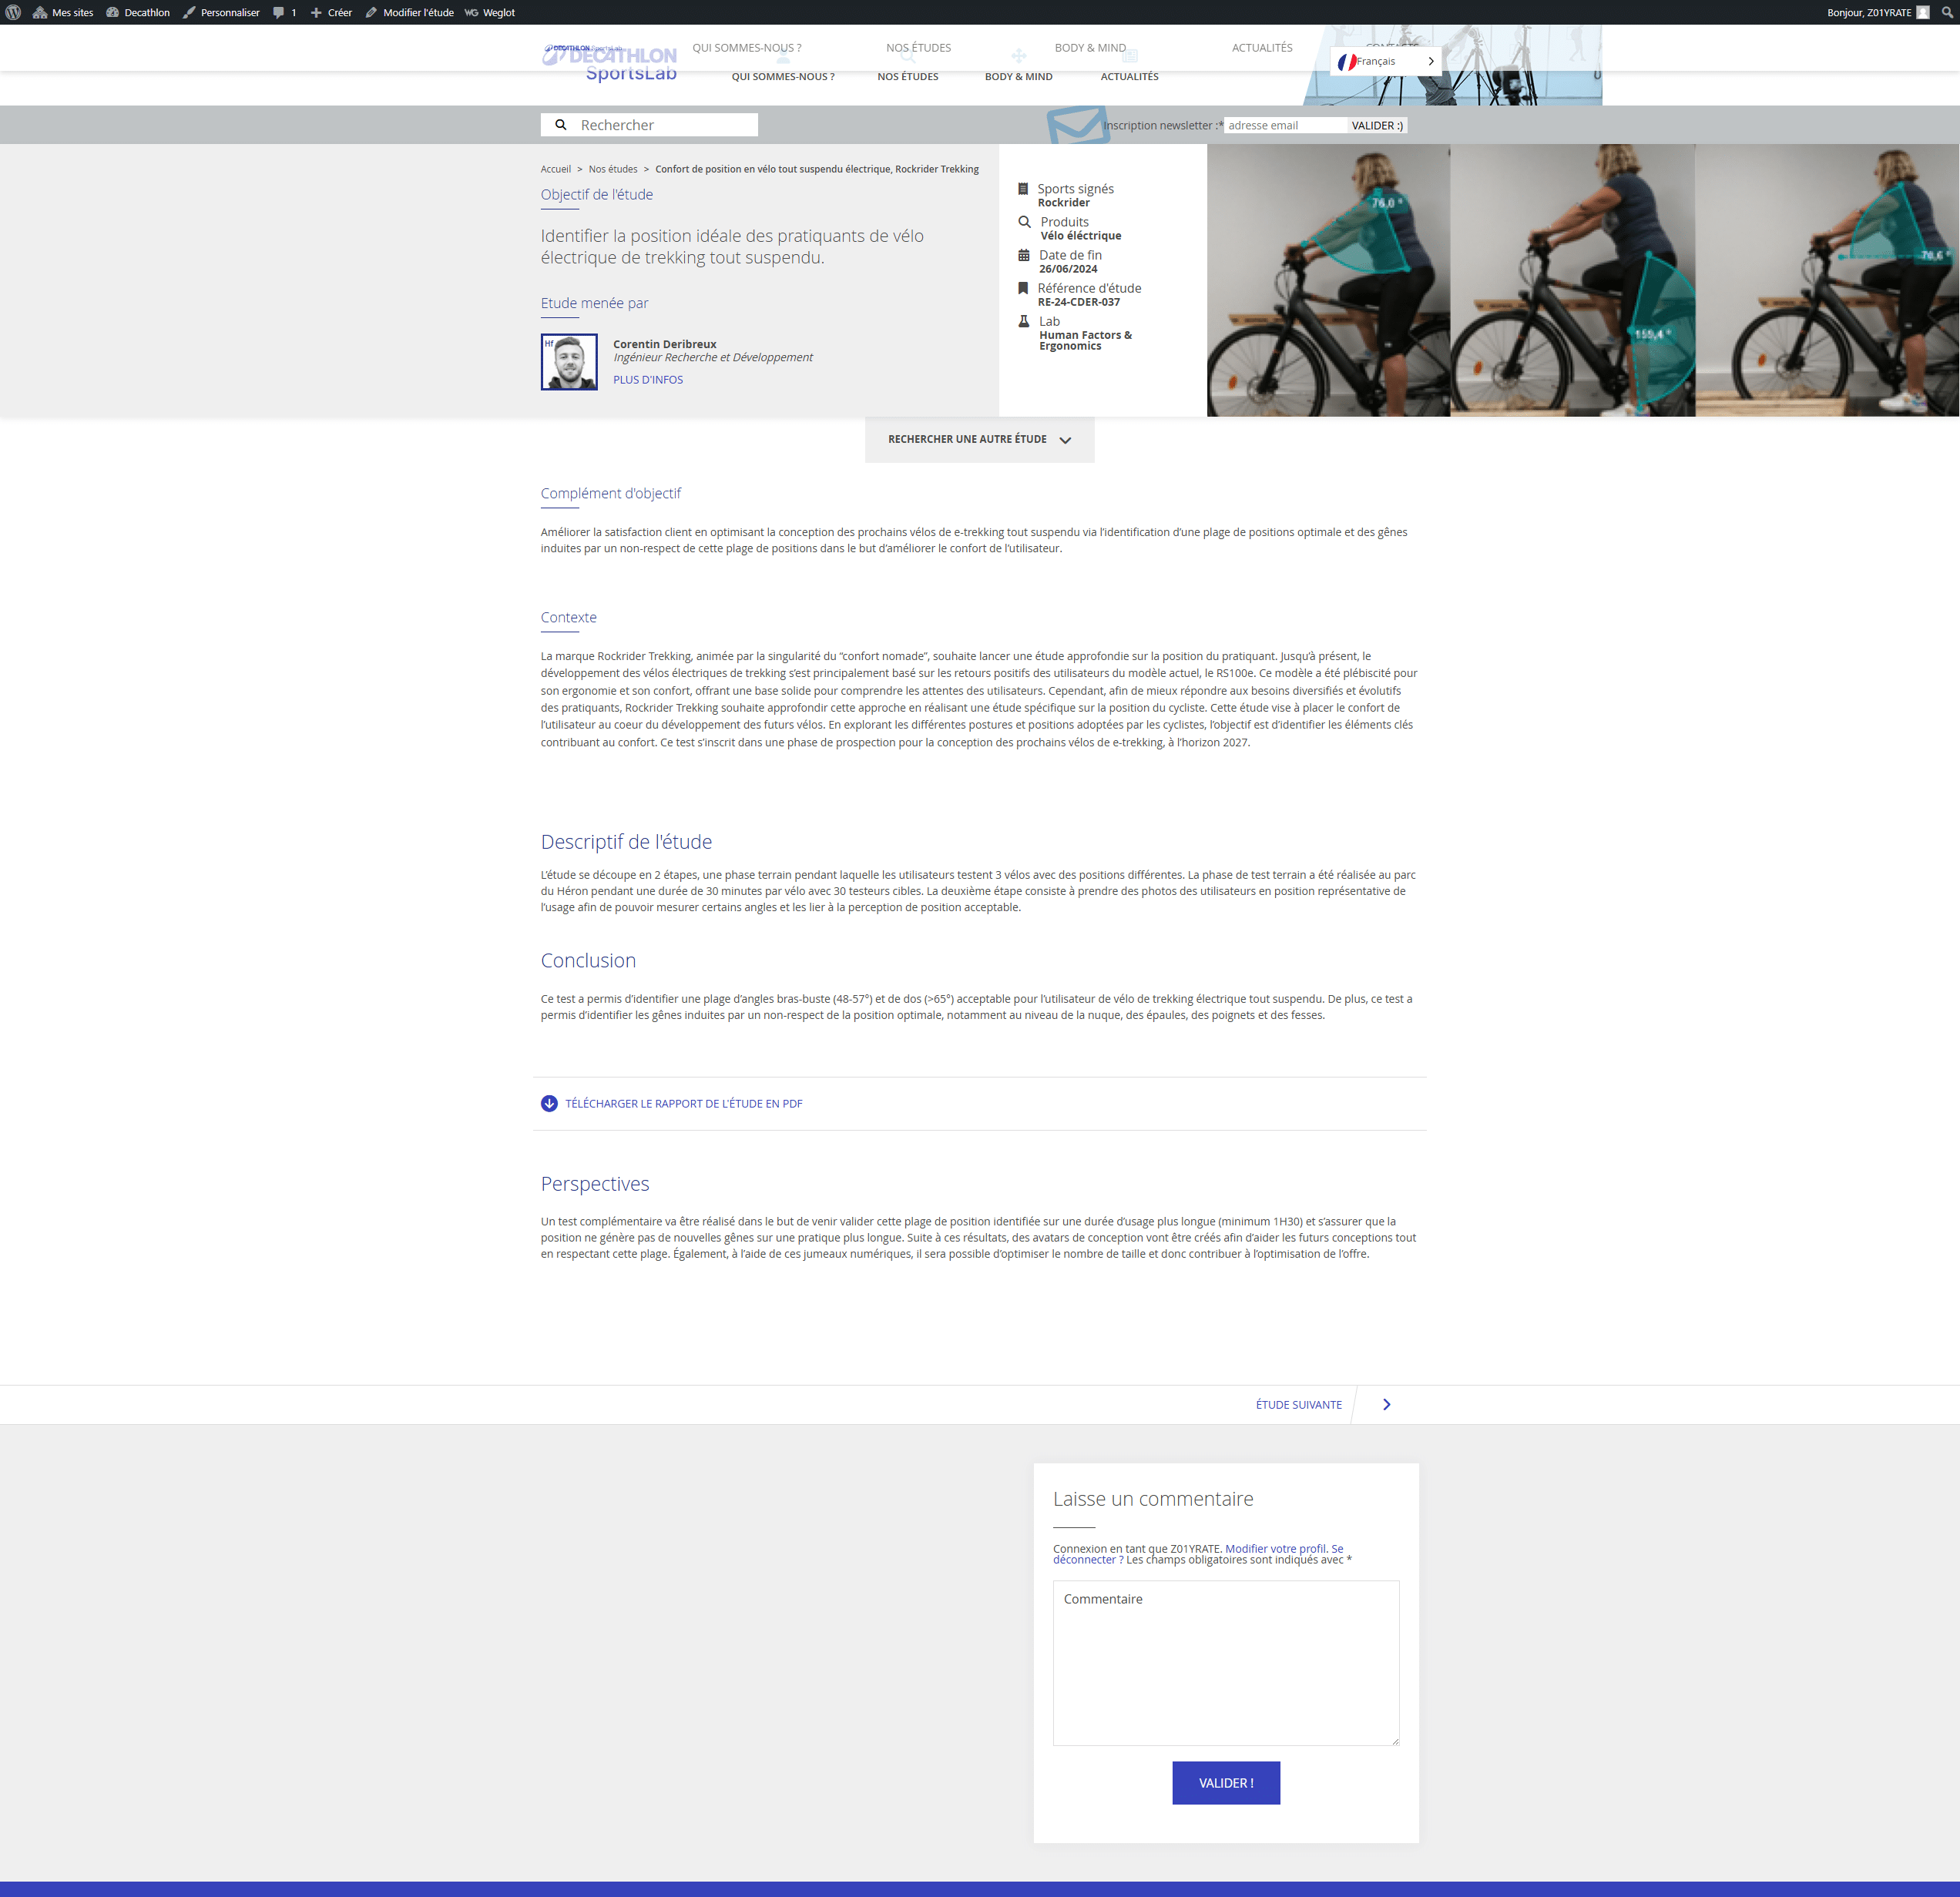Click the next study chevron arrow

(1386, 1404)
